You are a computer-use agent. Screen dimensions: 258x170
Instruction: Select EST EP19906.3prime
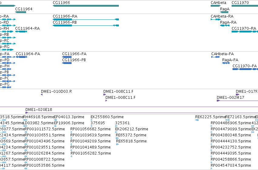coord(55,126)
